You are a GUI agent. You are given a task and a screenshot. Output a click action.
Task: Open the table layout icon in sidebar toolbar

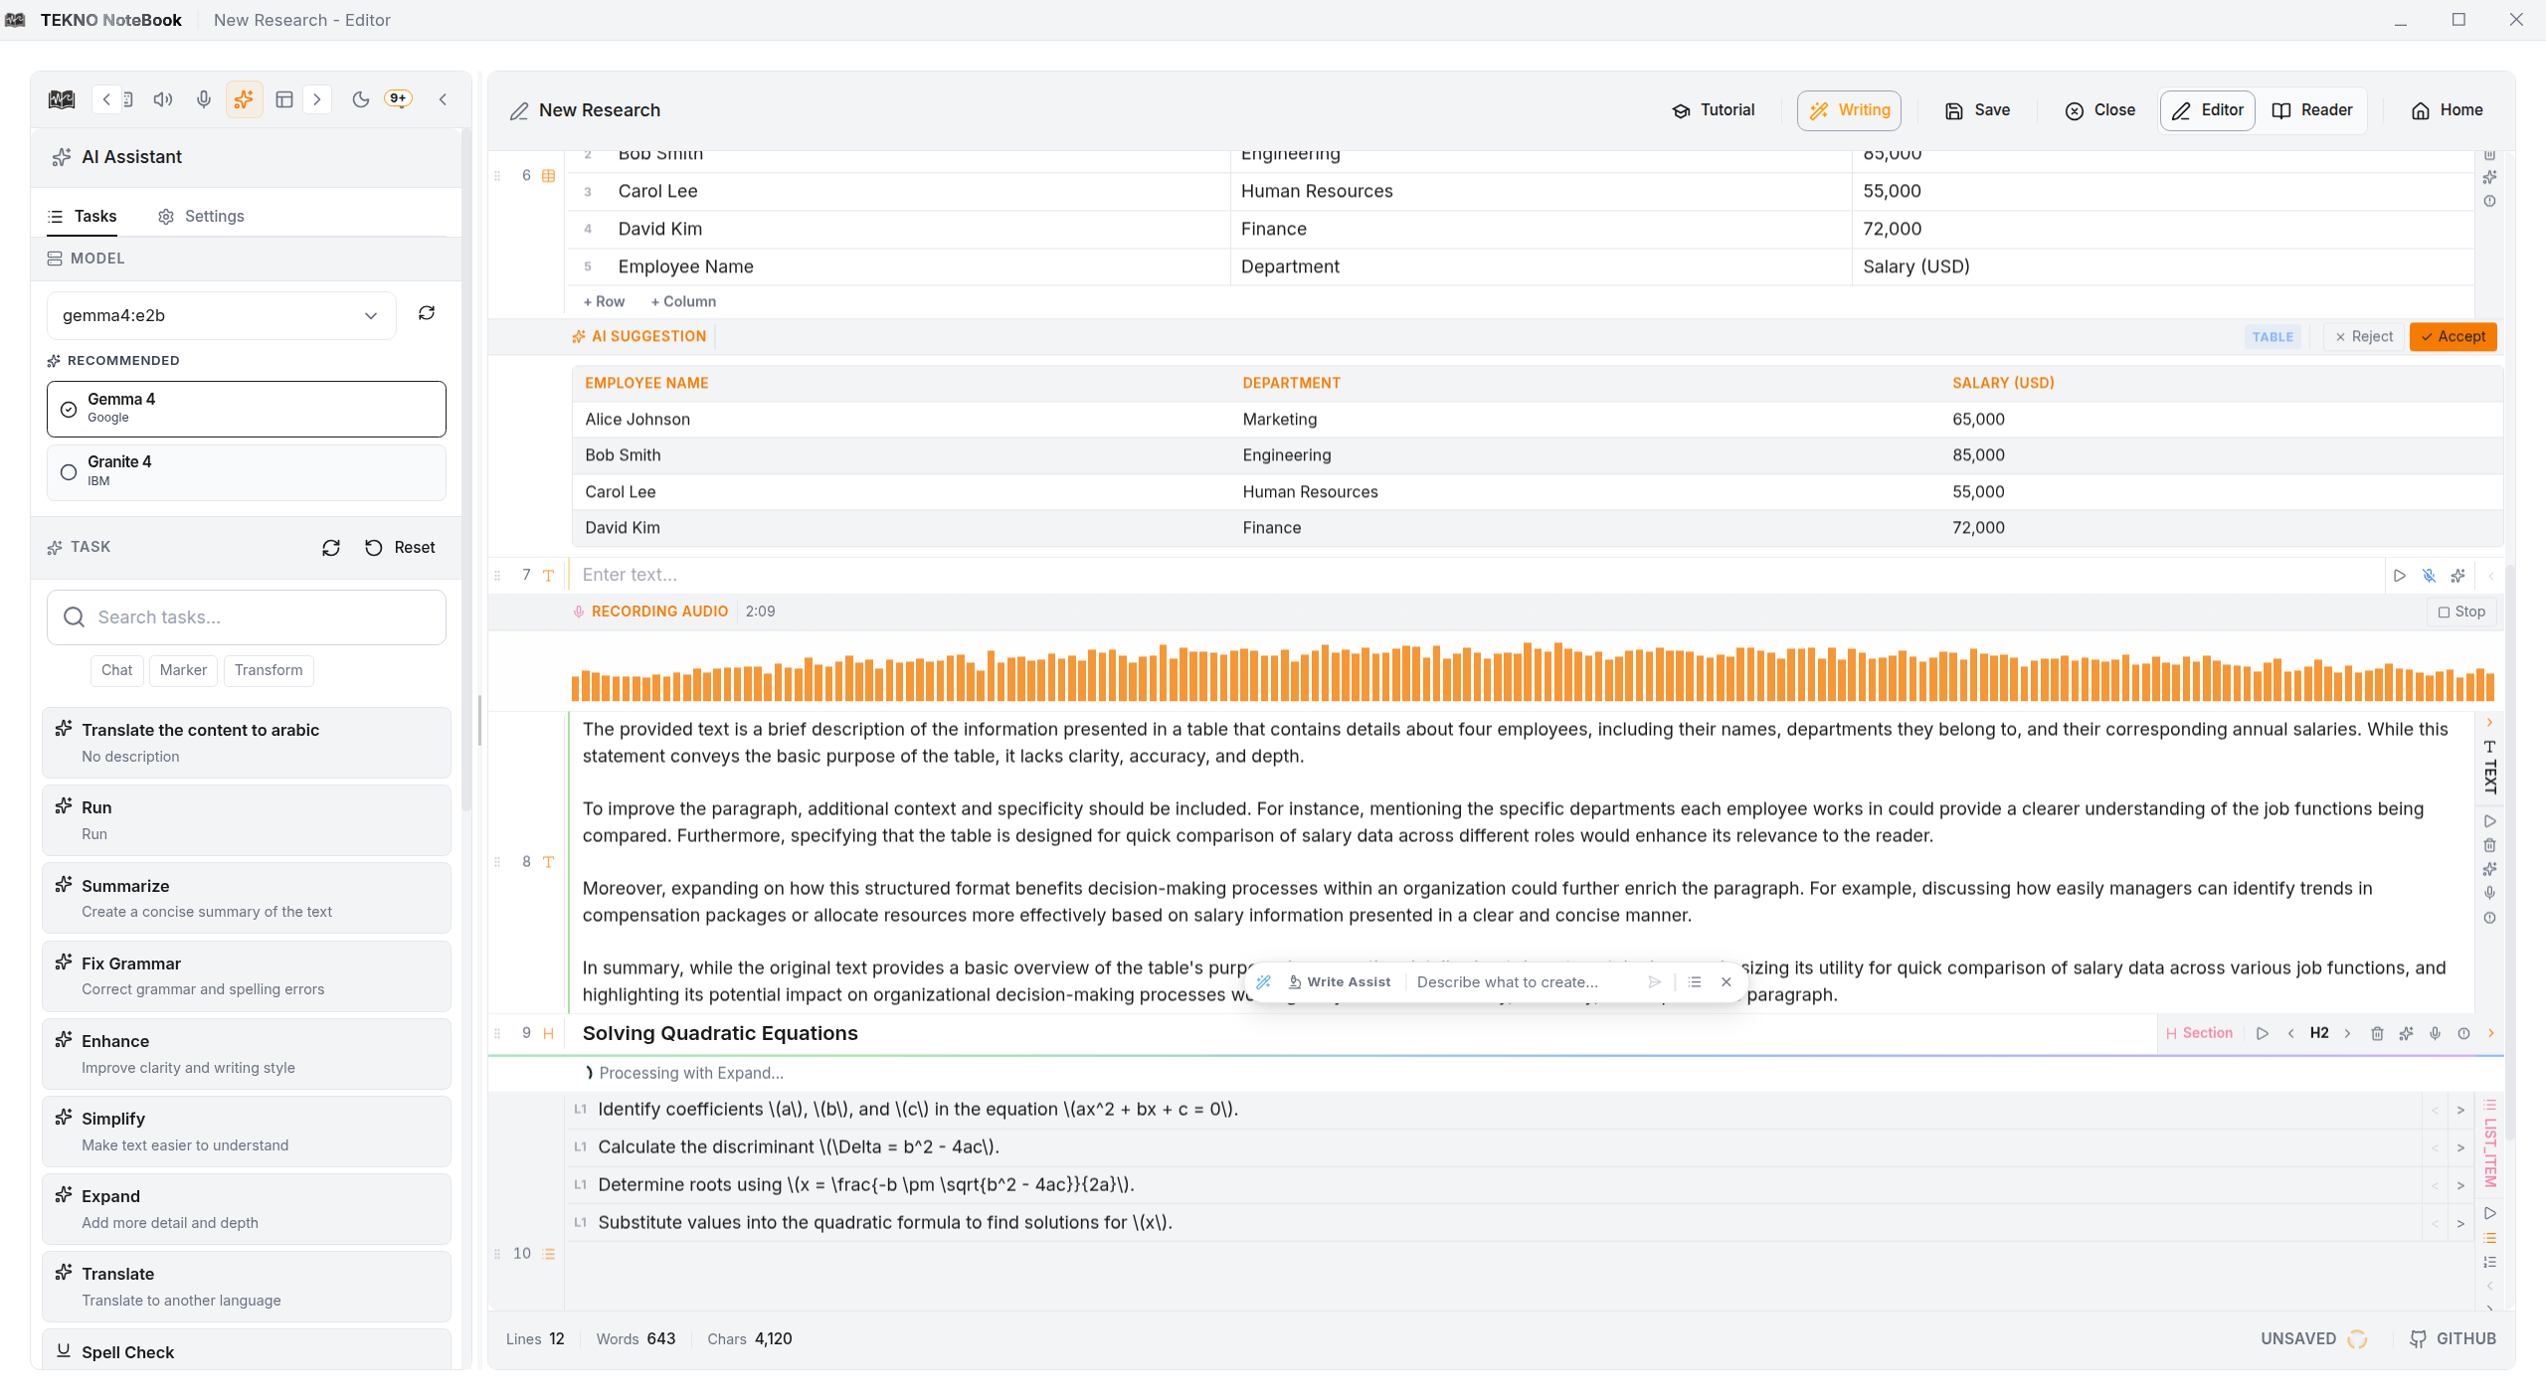[x=284, y=99]
